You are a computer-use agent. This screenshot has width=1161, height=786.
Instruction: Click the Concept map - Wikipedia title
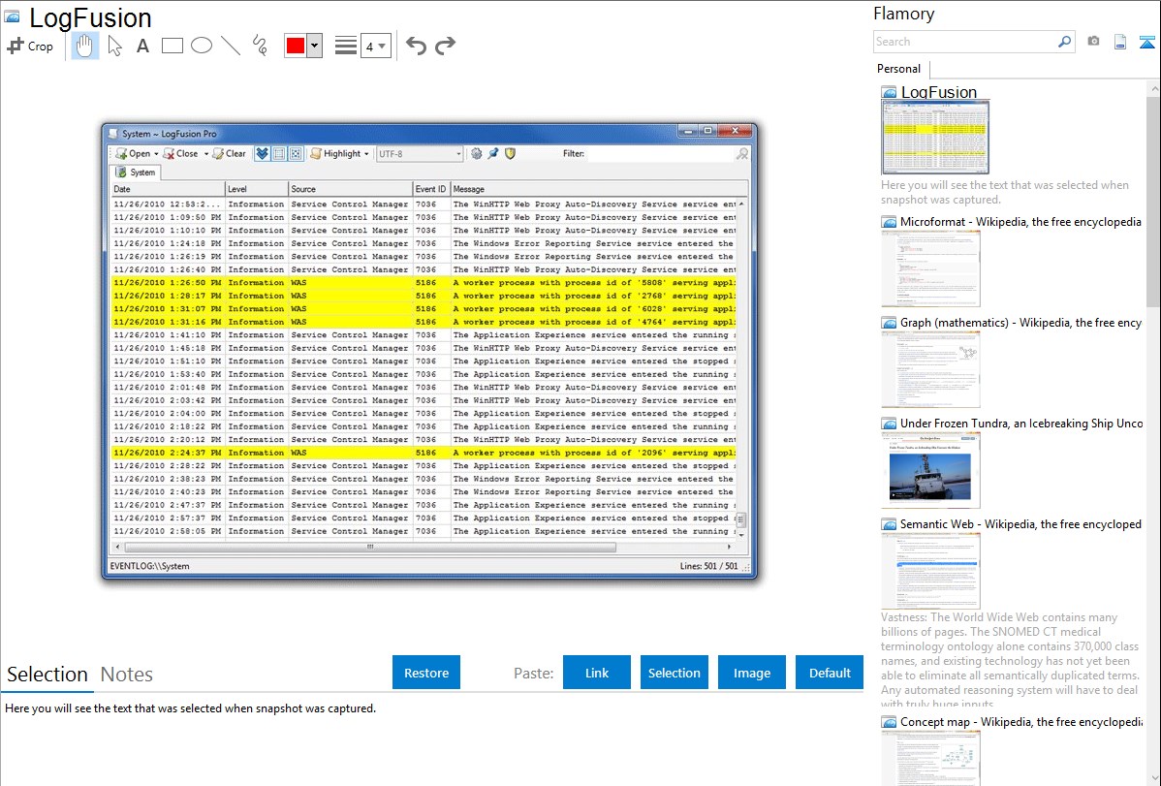(x=1021, y=721)
